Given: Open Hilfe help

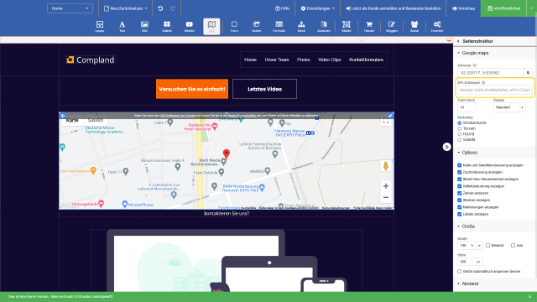Looking at the screenshot, I should pos(282,8).
